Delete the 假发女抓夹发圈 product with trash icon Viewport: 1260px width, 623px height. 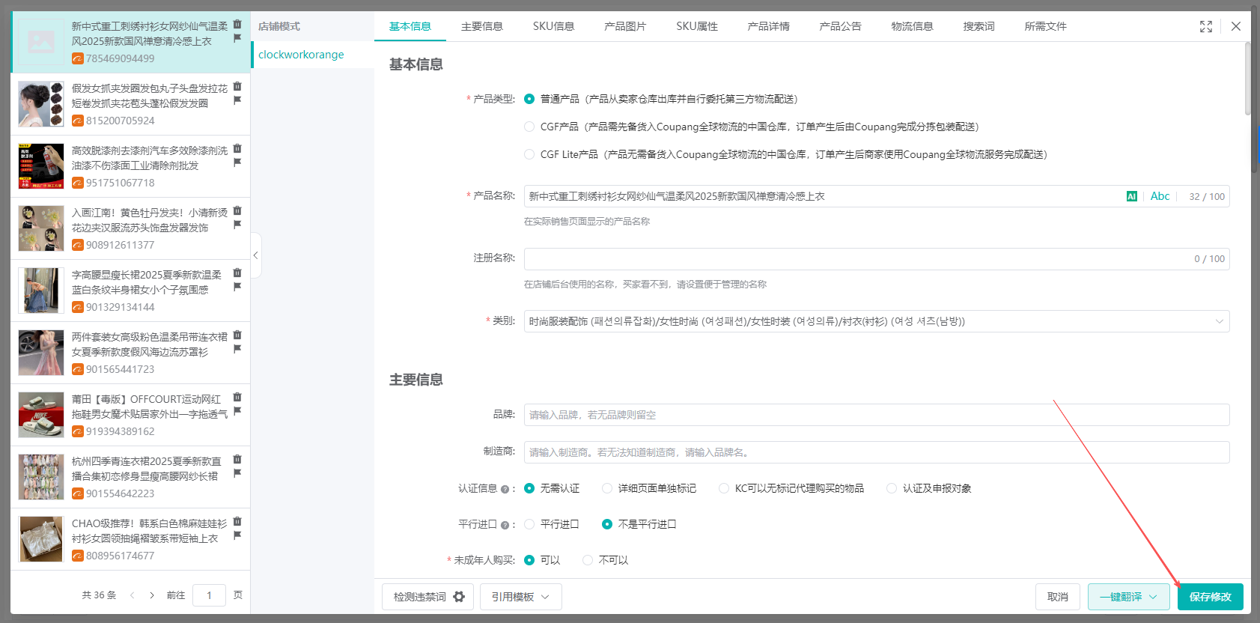[237, 86]
